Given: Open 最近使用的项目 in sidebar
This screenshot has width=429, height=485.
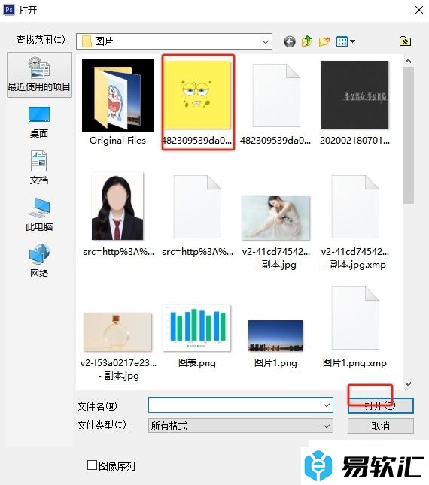Looking at the screenshot, I should click(x=39, y=75).
